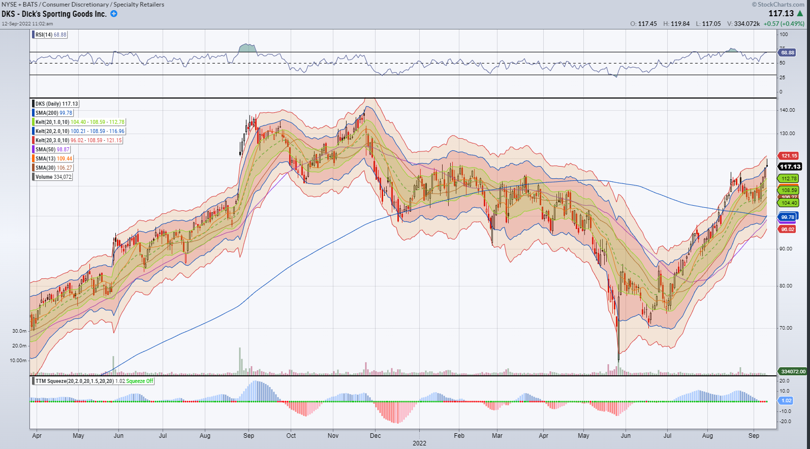
Task: Click the green 112.78 price tag
Action: coord(789,178)
